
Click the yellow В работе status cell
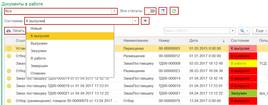pos(243,63)
